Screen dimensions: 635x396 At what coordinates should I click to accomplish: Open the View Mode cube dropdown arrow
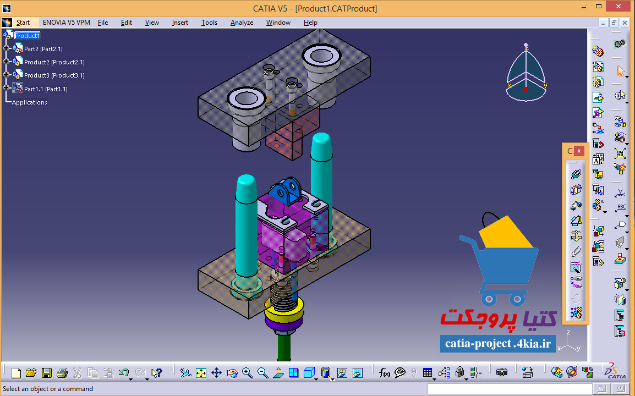[x=316, y=380]
